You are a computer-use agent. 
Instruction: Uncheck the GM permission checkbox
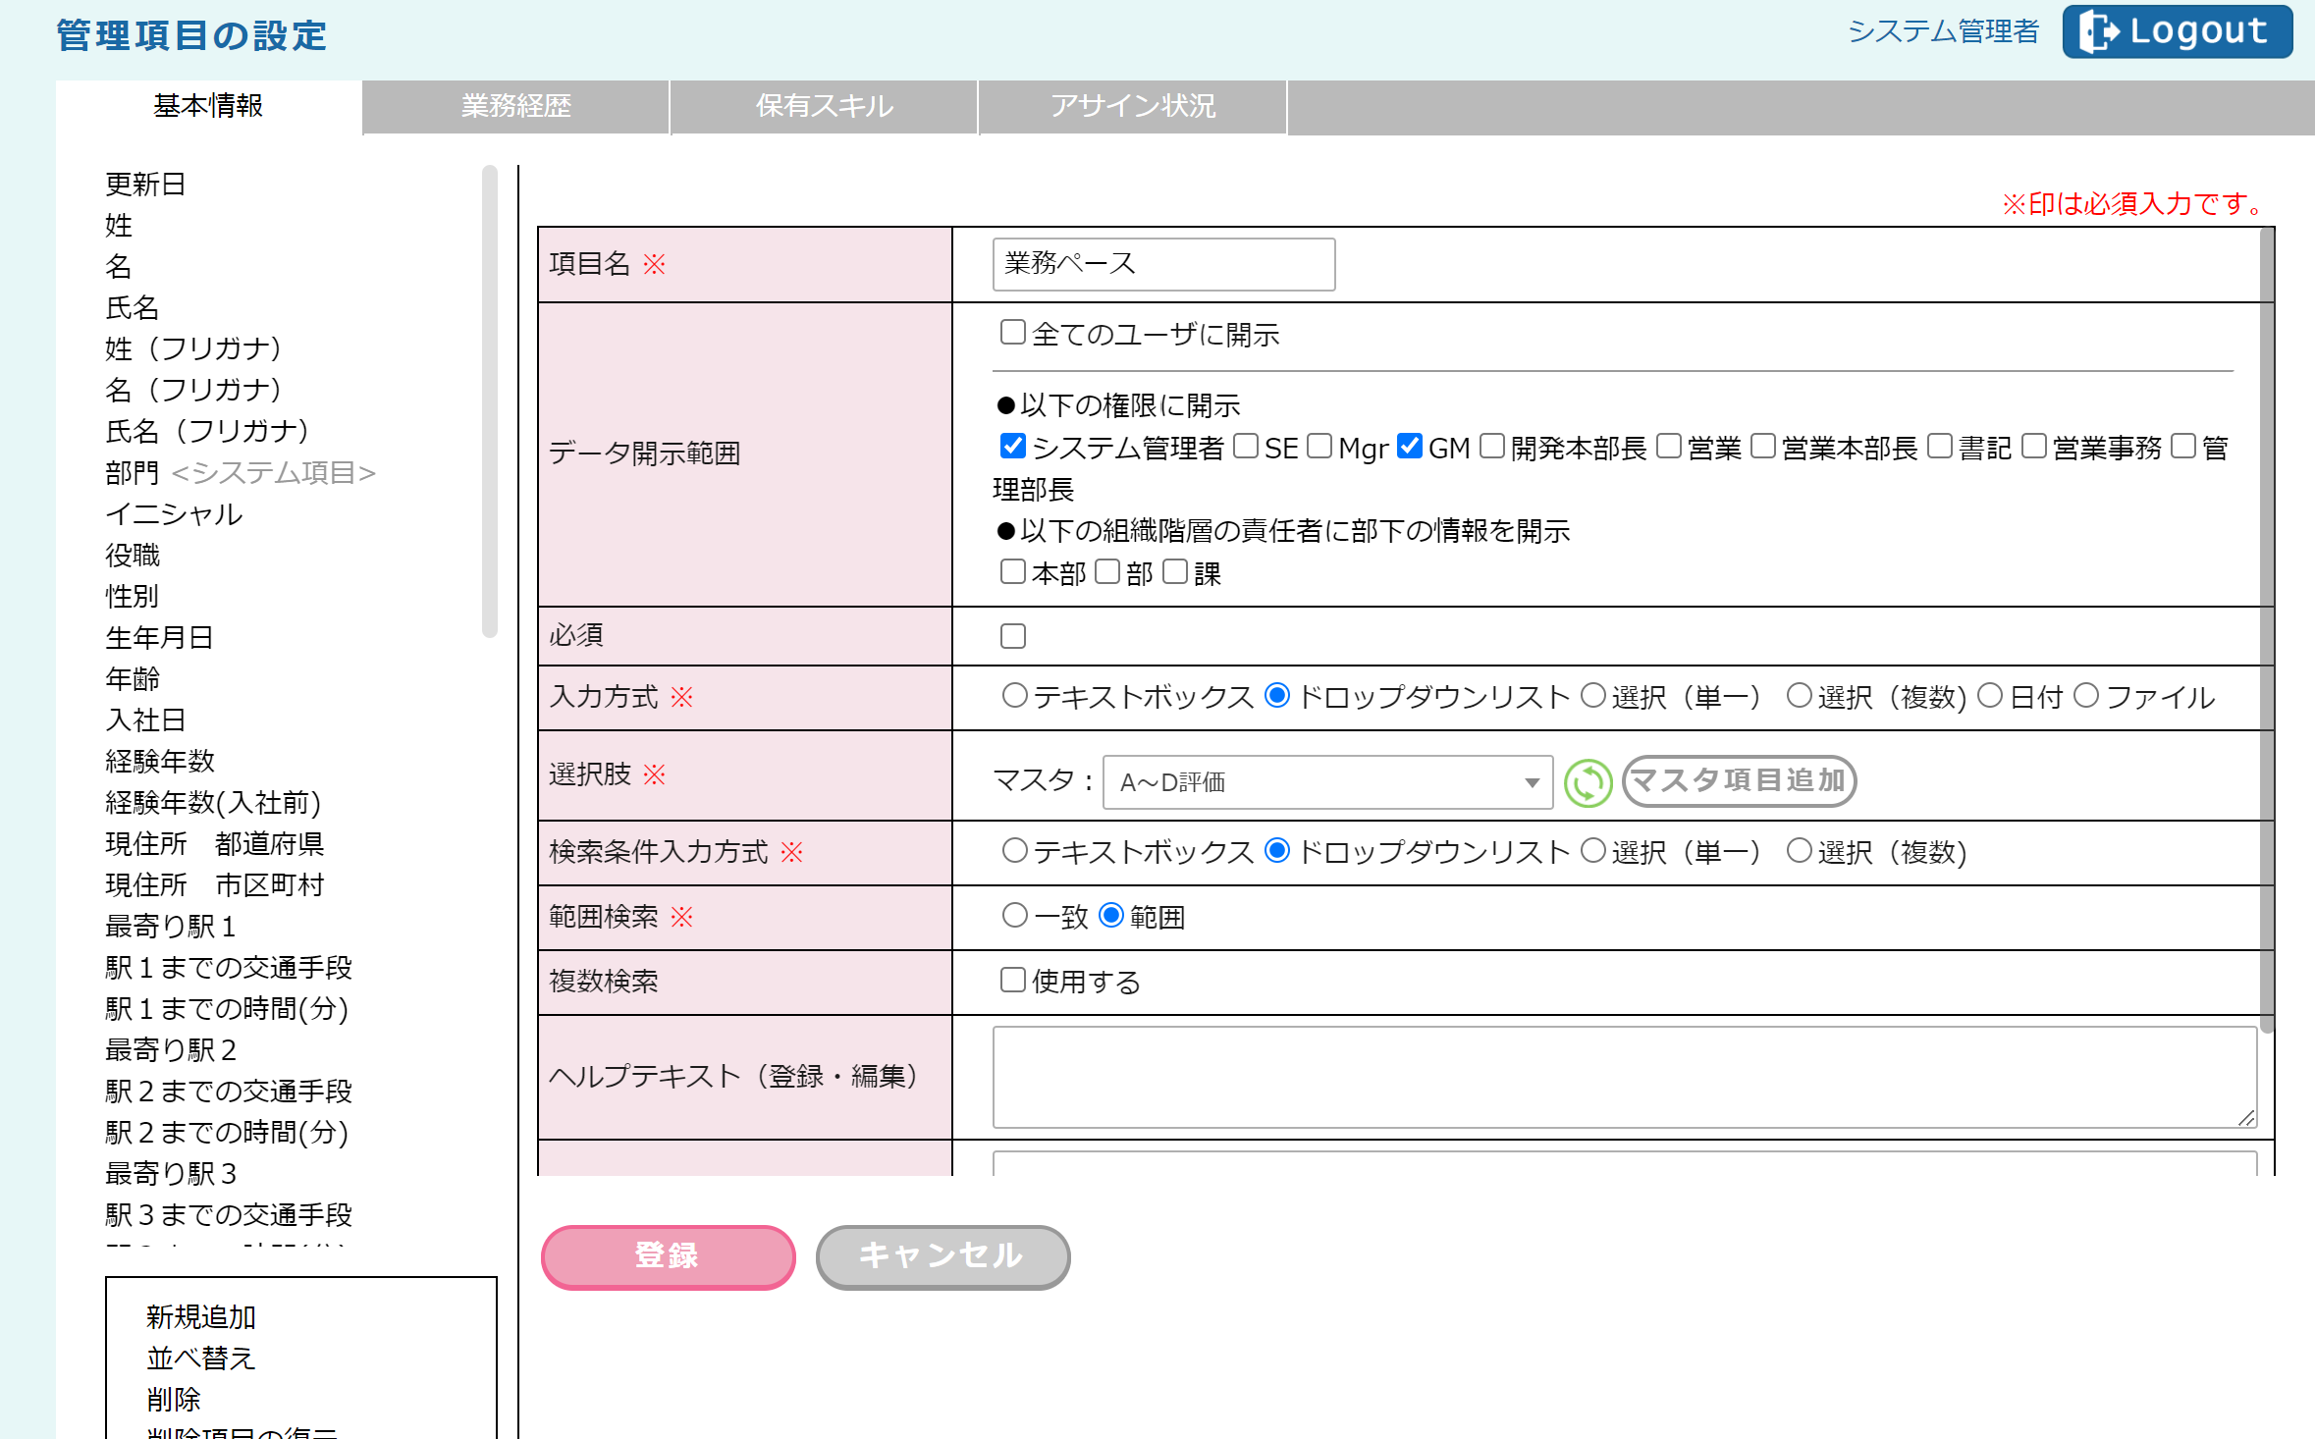[x=1409, y=447]
